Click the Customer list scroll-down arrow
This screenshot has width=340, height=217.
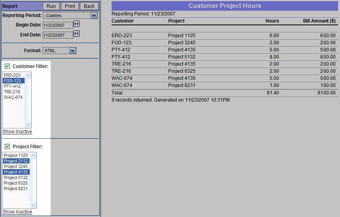point(28,125)
